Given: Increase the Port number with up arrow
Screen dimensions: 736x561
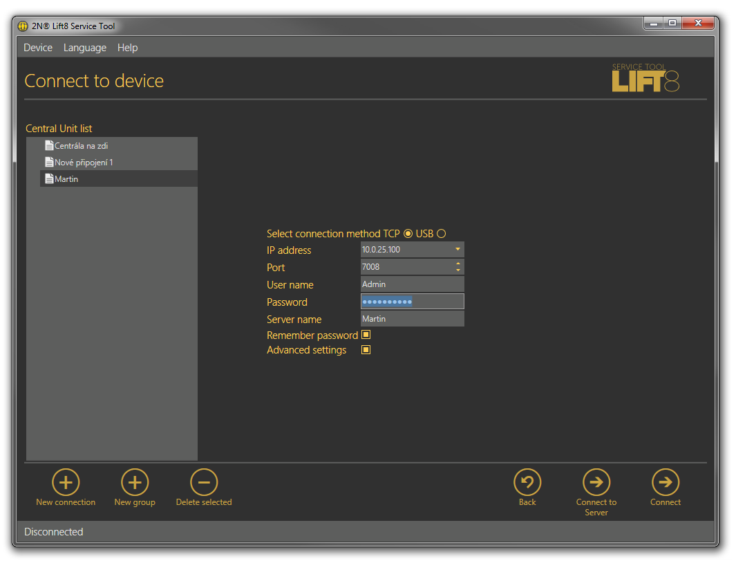Looking at the screenshot, I should (x=458, y=264).
